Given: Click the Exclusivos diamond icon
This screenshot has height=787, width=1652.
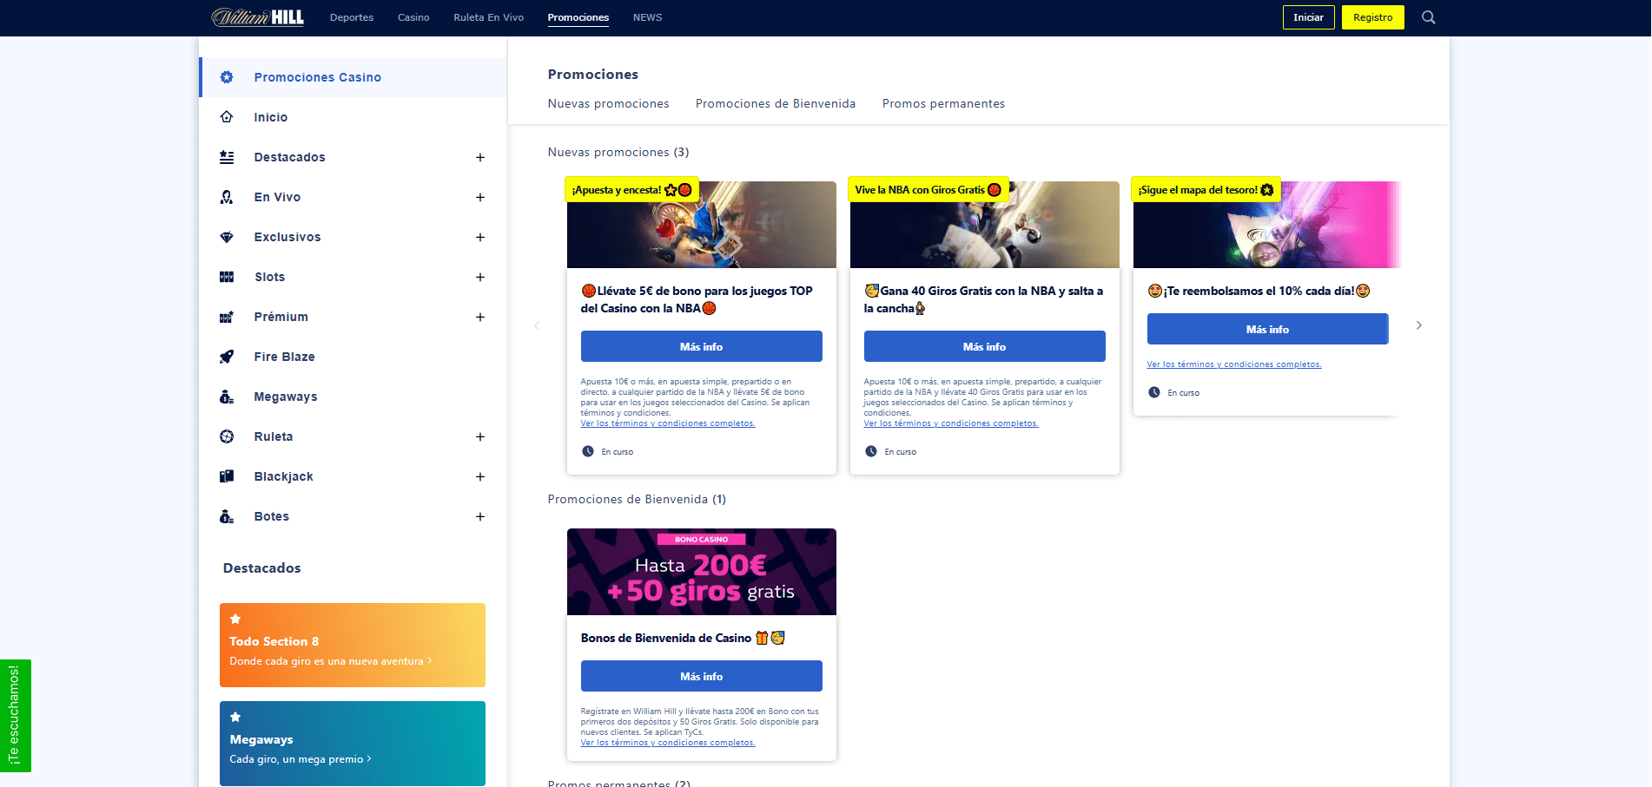Looking at the screenshot, I should [227, 237].
